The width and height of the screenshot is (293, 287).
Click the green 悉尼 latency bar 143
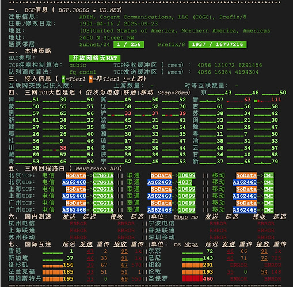[192, 259]
